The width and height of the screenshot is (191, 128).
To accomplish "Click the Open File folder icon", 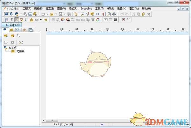I will [52, 14].
